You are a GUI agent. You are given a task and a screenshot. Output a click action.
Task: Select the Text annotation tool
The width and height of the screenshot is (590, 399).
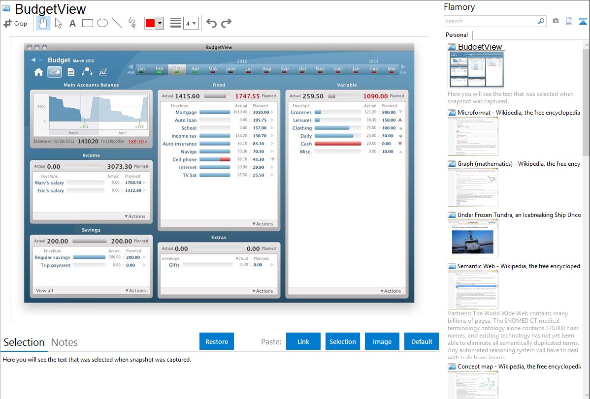coord(72,23)
